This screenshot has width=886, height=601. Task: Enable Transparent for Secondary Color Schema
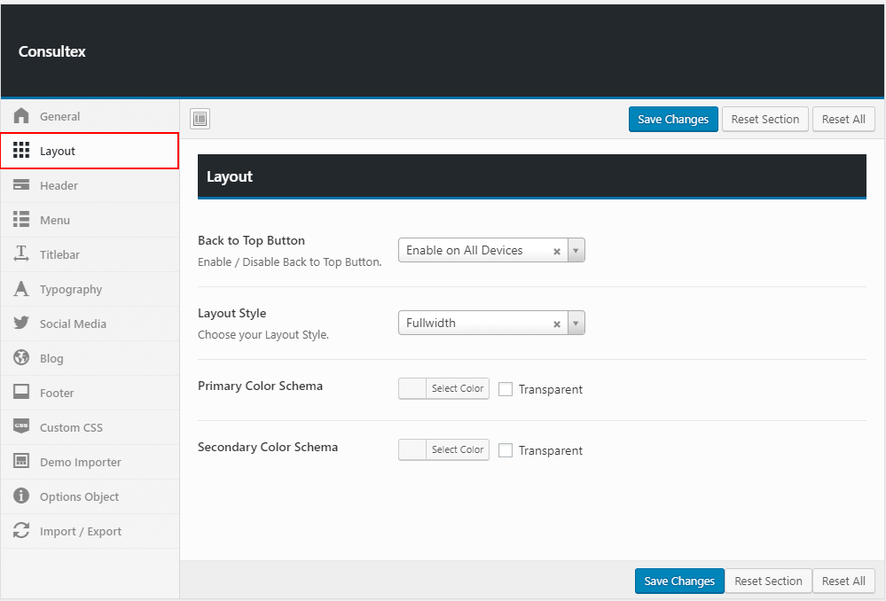(x=506, y=450)
